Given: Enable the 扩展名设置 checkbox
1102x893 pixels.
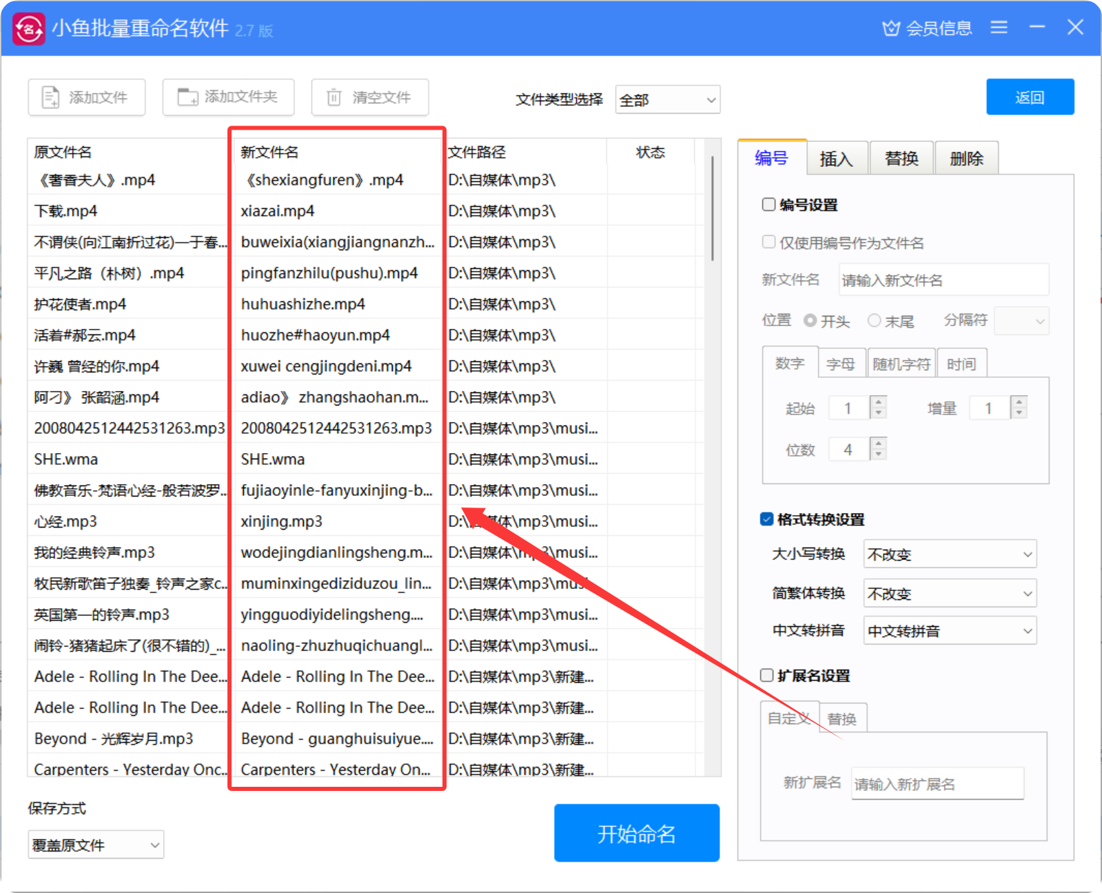Looking at the screenshot, I should pos(766,675).
